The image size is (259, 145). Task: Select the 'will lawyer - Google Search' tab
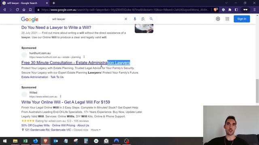(25, 3)
